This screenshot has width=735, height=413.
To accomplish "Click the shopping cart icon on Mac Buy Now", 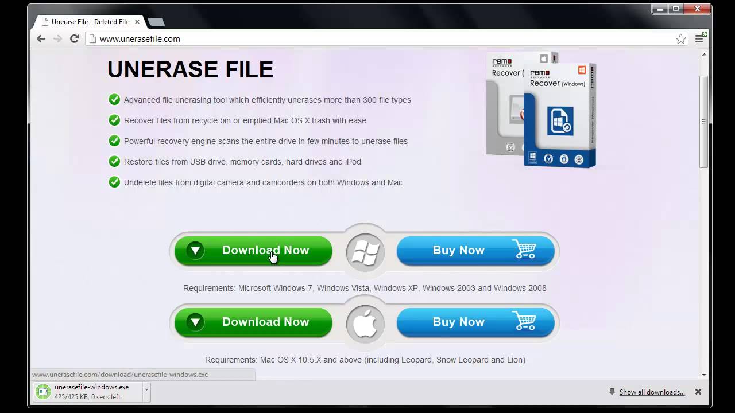I will coord(523,321).
